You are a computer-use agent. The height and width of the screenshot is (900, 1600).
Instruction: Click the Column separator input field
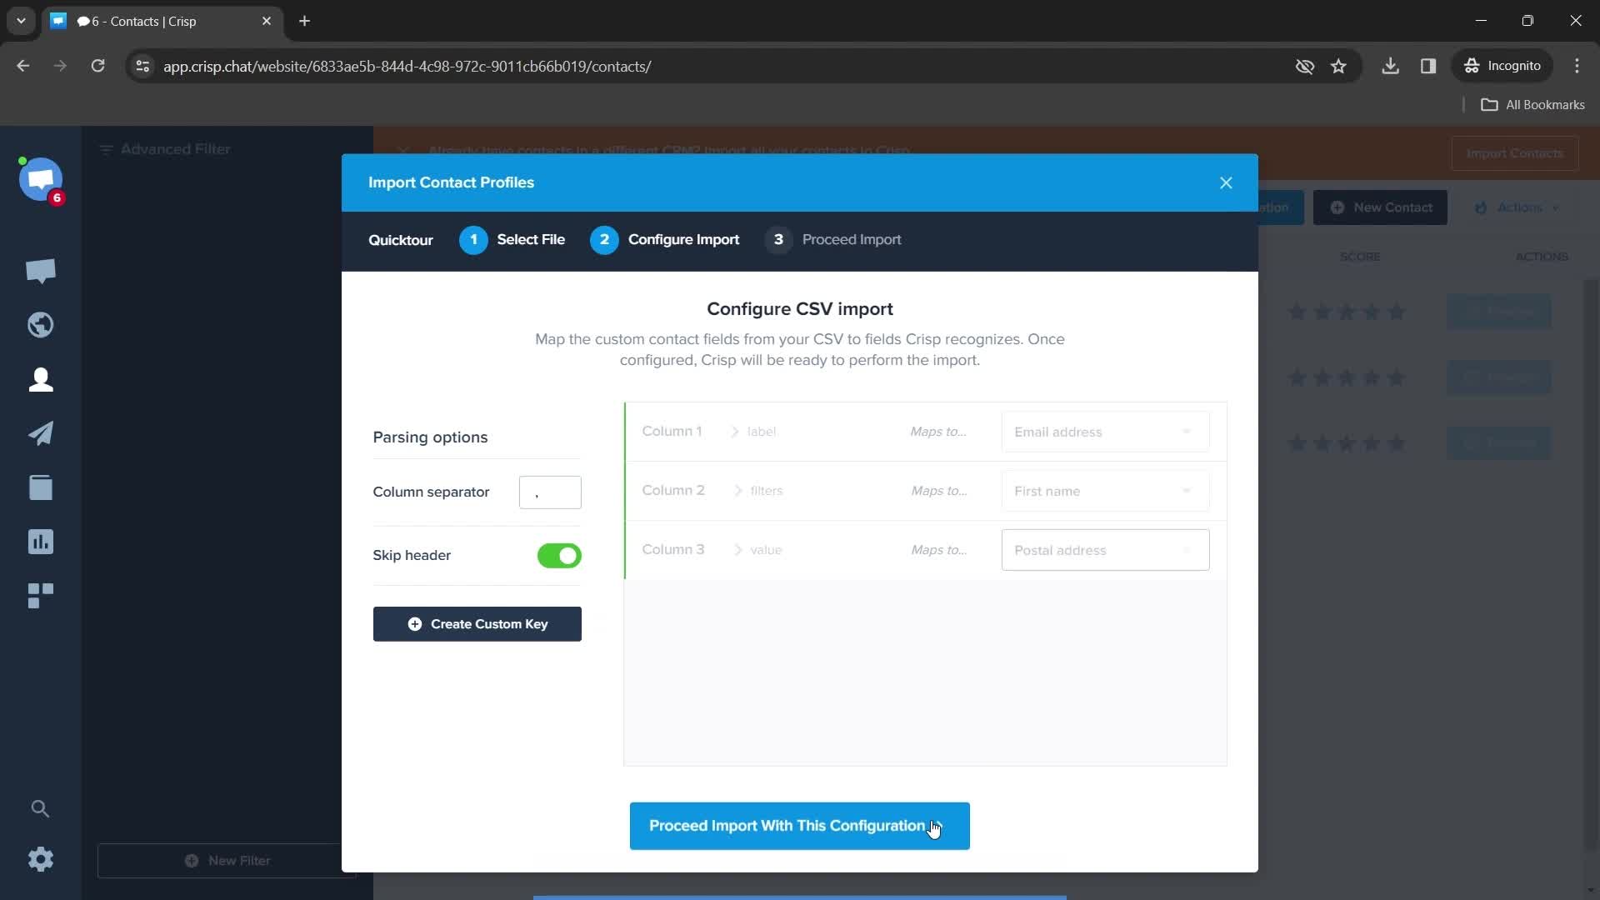[x=549, y=491]
